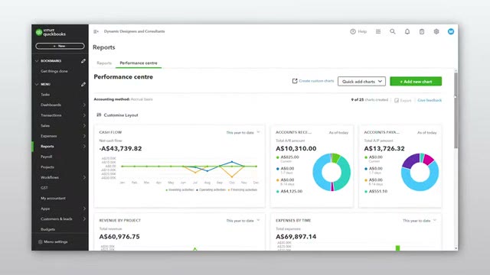
Task: Open Quick add charts dropdown
Action: point(361,82)
